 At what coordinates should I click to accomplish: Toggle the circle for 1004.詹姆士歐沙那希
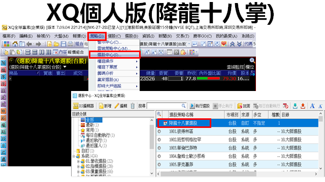[159, 156]
